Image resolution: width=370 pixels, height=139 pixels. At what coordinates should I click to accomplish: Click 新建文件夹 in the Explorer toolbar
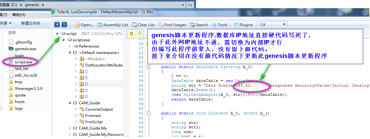click(31, 23)
